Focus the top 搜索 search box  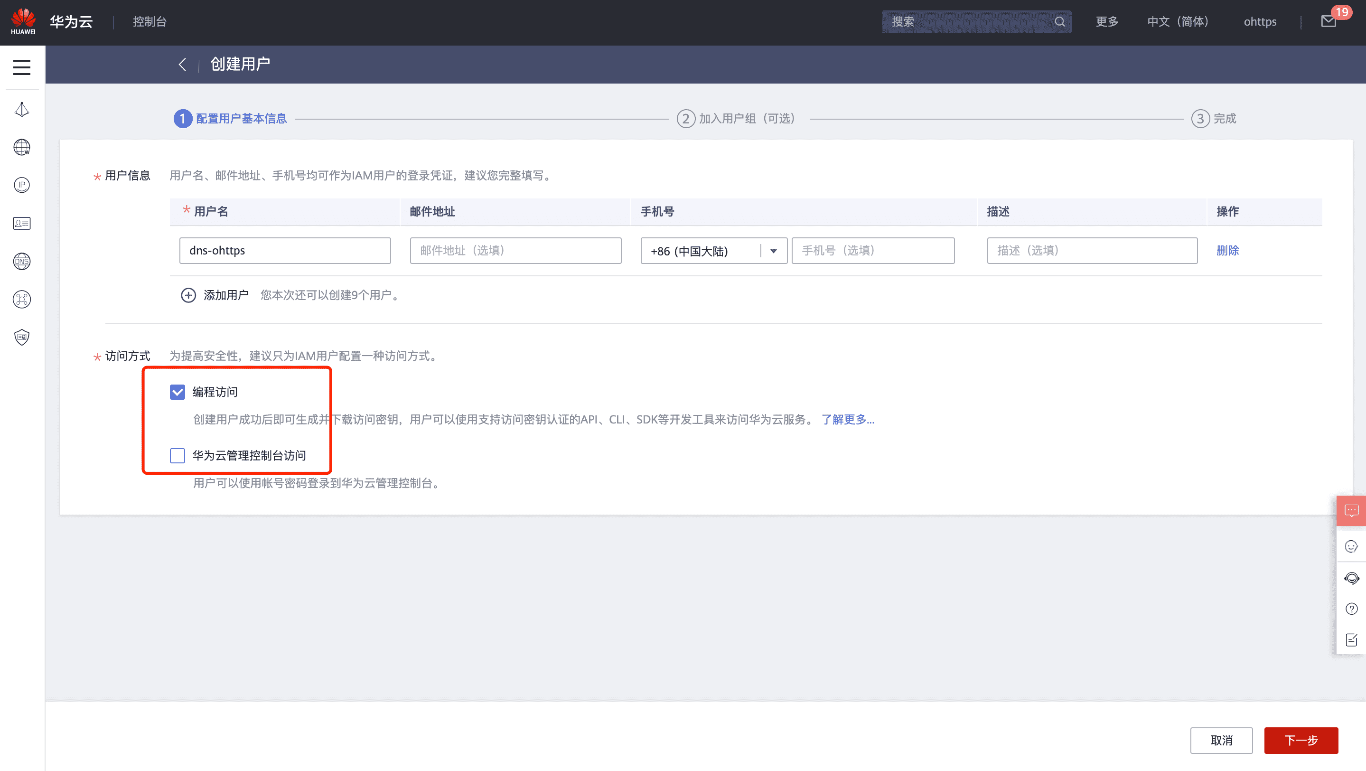pos(976,22)
